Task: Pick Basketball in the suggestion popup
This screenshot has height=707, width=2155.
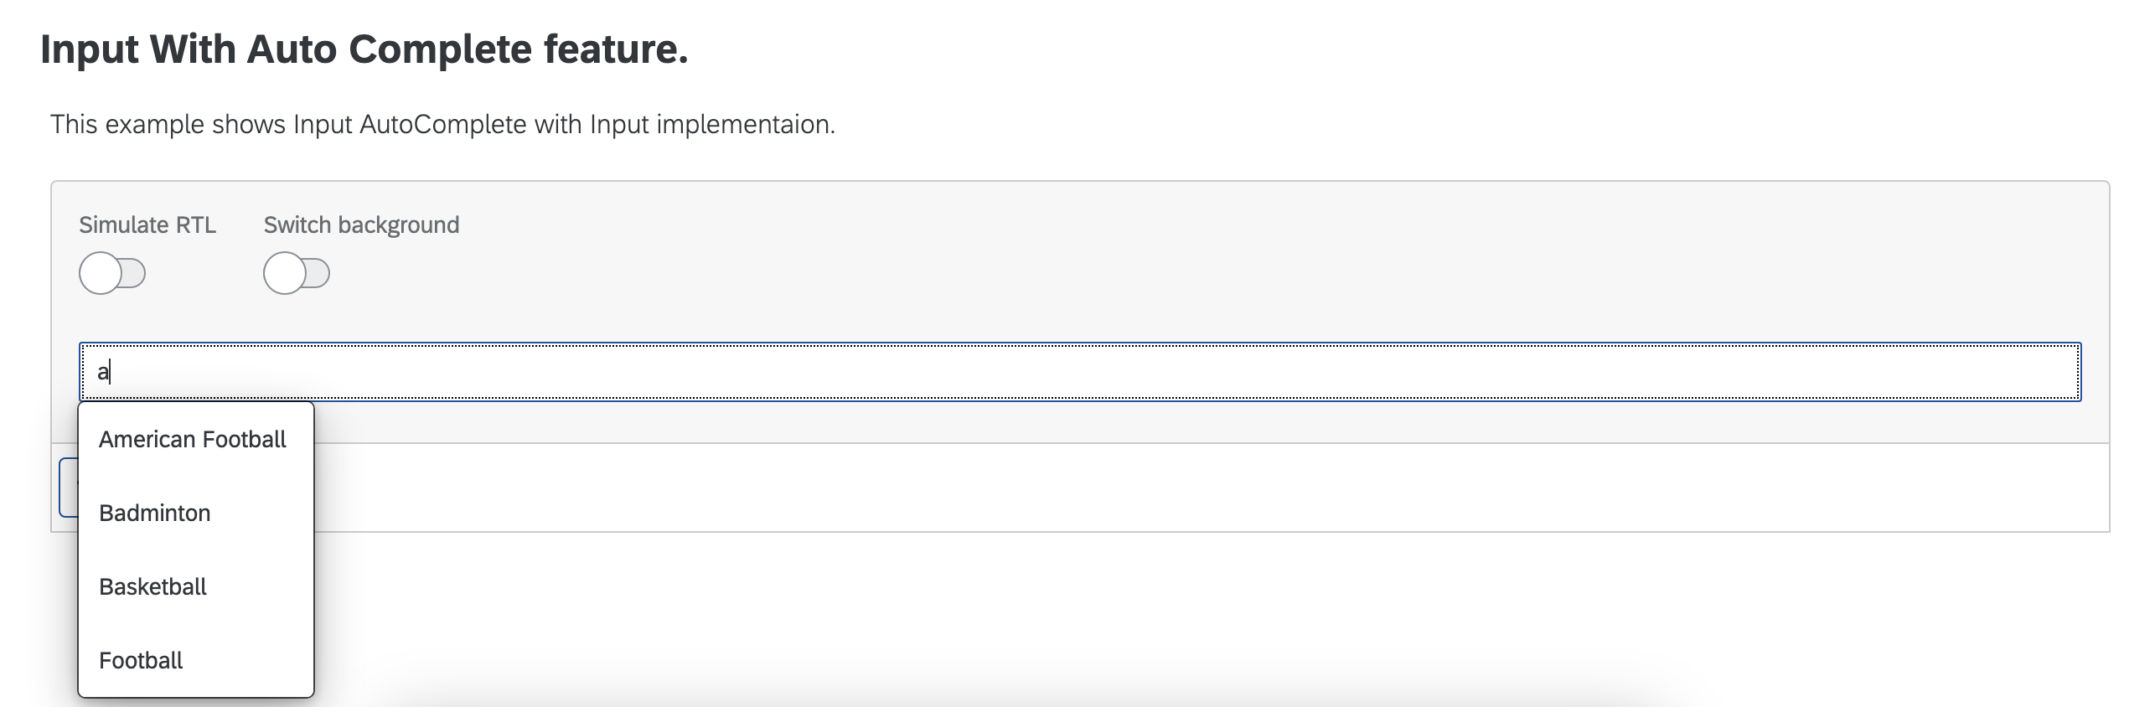Action: coord(153,586)
